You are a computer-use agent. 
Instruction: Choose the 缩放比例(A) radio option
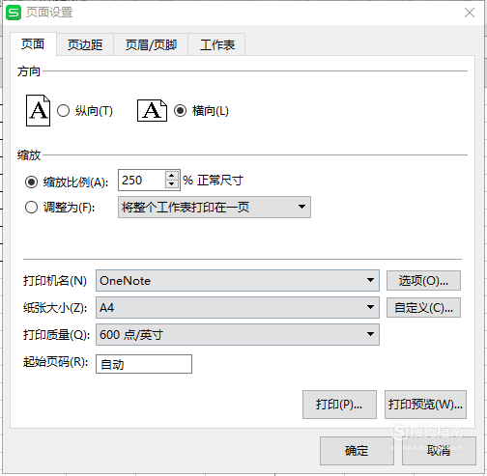(31, 182)
